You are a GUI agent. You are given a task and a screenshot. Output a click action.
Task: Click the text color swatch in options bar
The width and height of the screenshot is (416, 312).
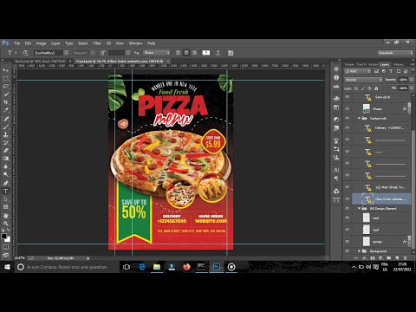206,53
